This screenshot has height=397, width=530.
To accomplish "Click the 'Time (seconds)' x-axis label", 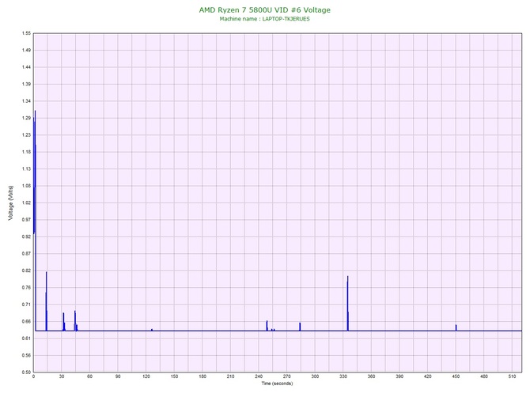I will (277, 384).
